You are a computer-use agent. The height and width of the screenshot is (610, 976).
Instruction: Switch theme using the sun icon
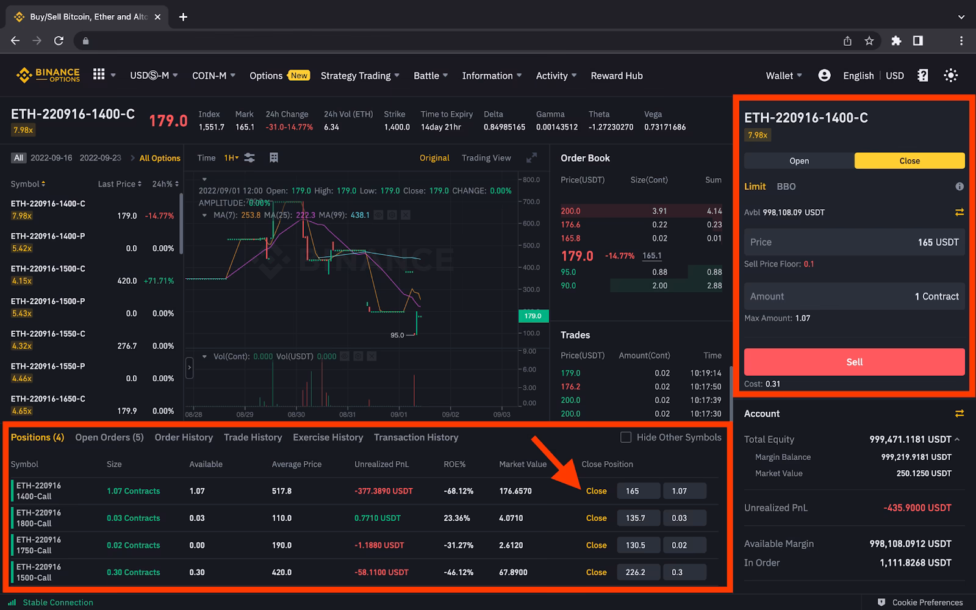[x=950, y=75]
